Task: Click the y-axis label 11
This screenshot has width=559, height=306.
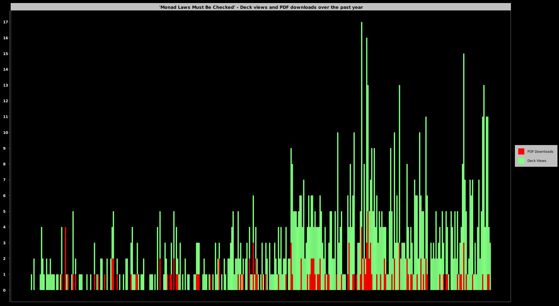Action: 6,117
